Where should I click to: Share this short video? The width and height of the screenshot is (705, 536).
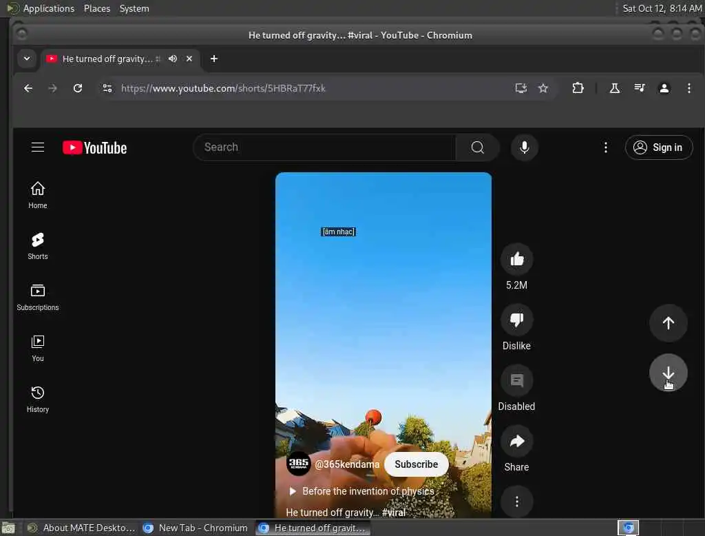click(516, 441)
